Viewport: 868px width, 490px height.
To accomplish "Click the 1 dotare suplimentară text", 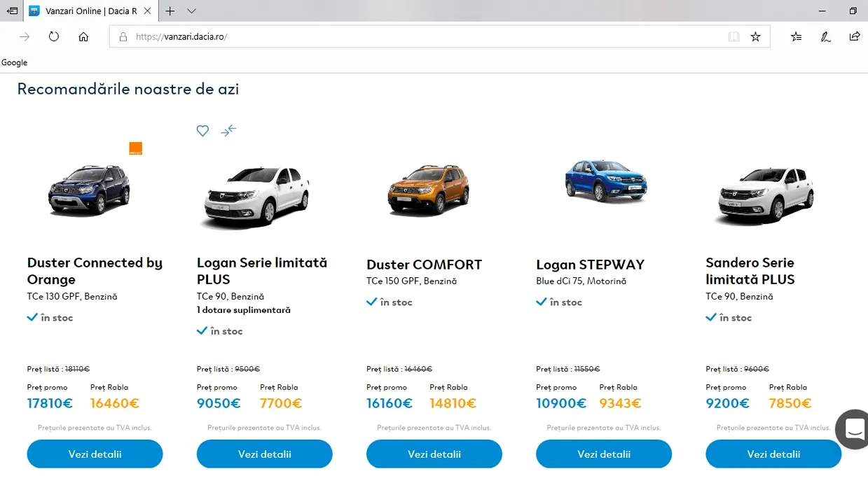I will click(x=244, y=309).
